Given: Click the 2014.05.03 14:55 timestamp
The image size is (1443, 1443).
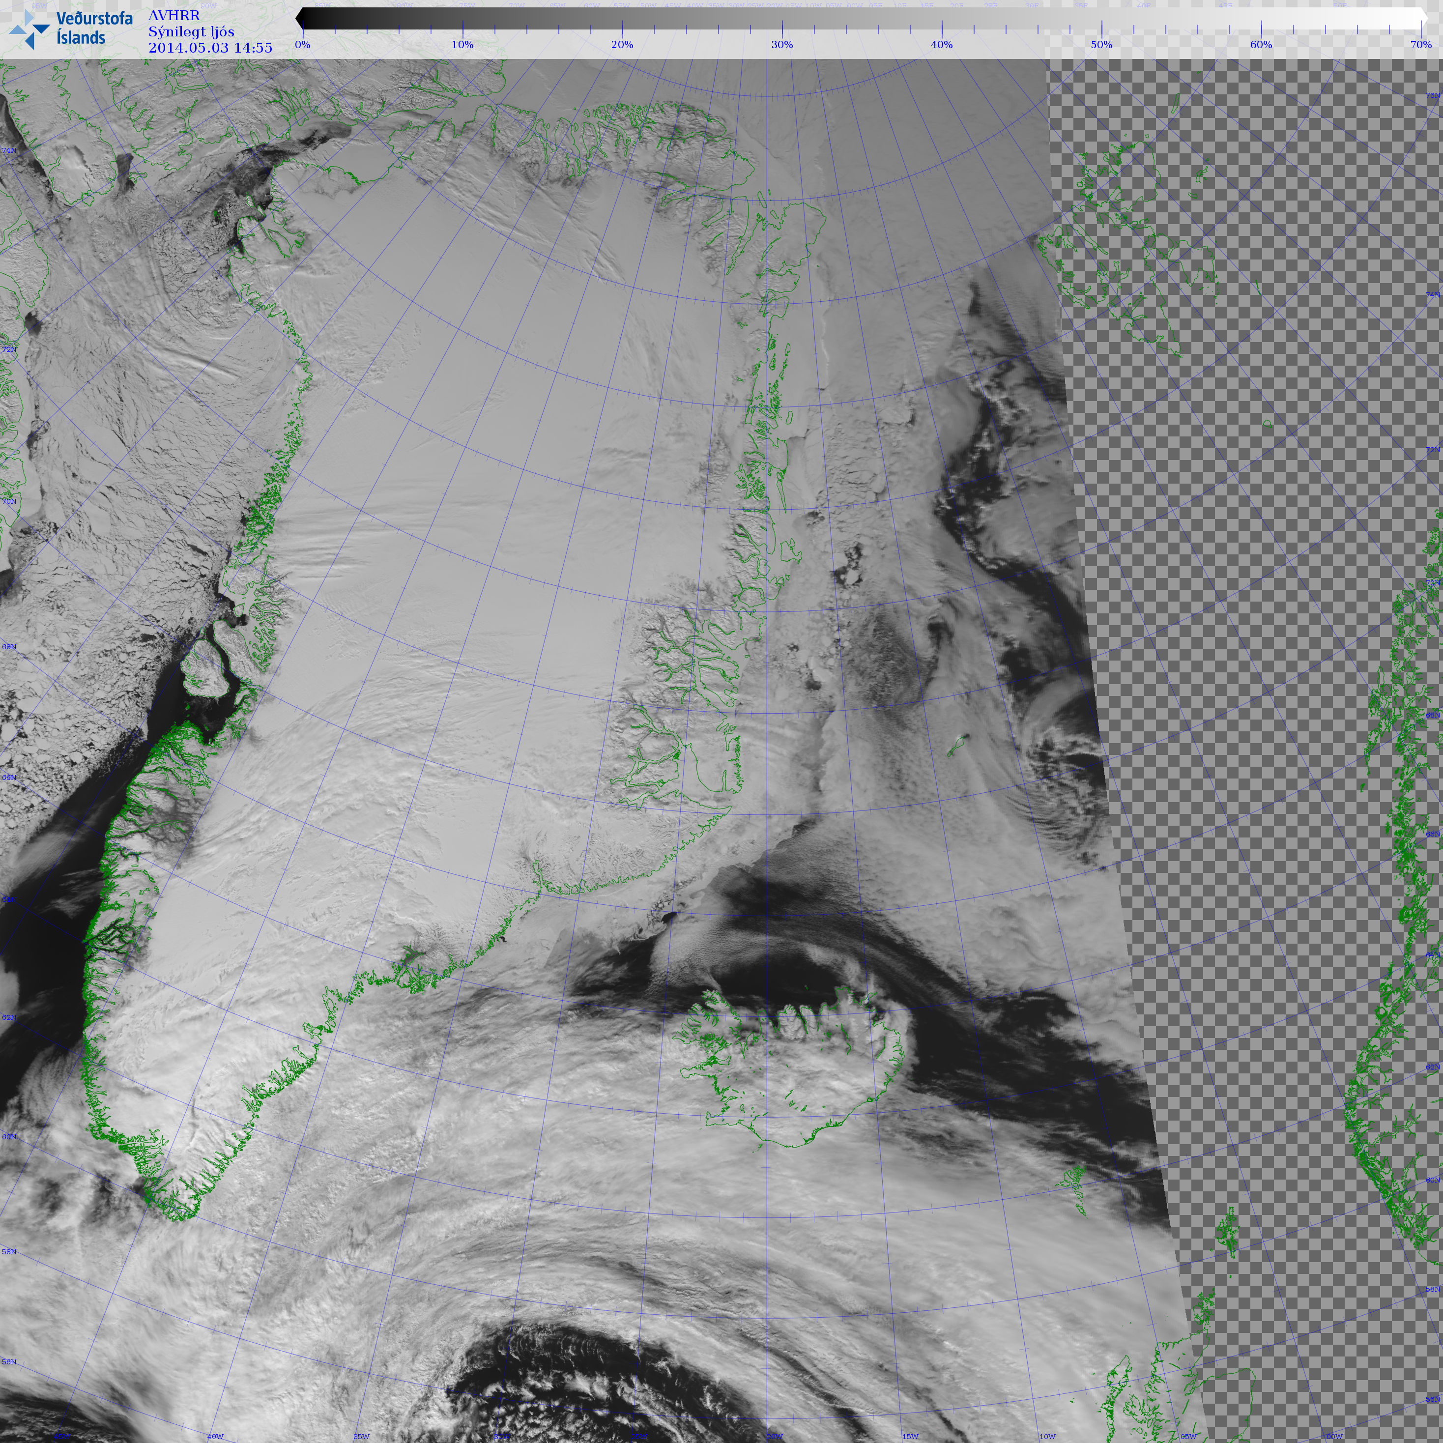Looking at the screenshot, I should pos(210,48).
